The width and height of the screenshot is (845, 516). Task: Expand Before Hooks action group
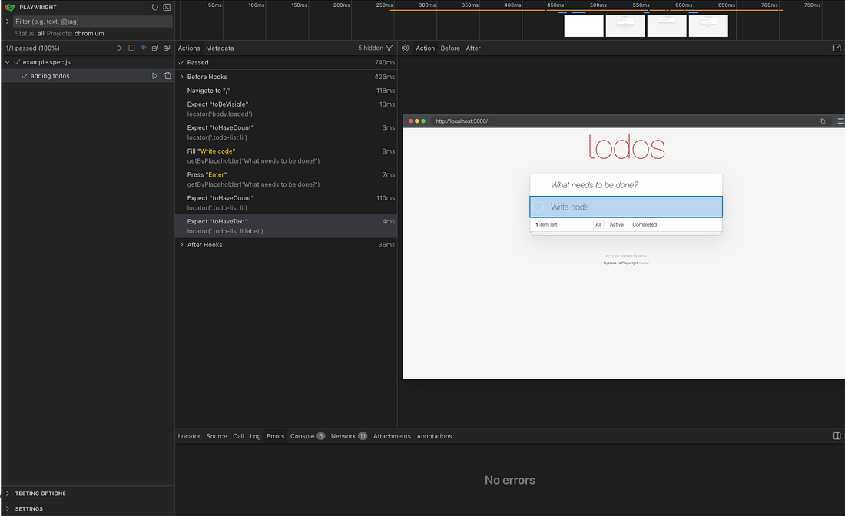181,77
